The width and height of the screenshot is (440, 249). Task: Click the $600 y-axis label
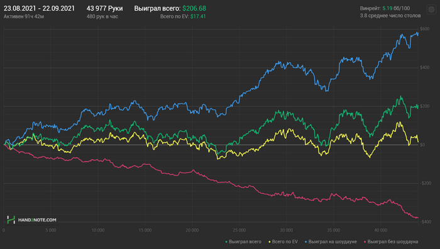coord(424,29)
